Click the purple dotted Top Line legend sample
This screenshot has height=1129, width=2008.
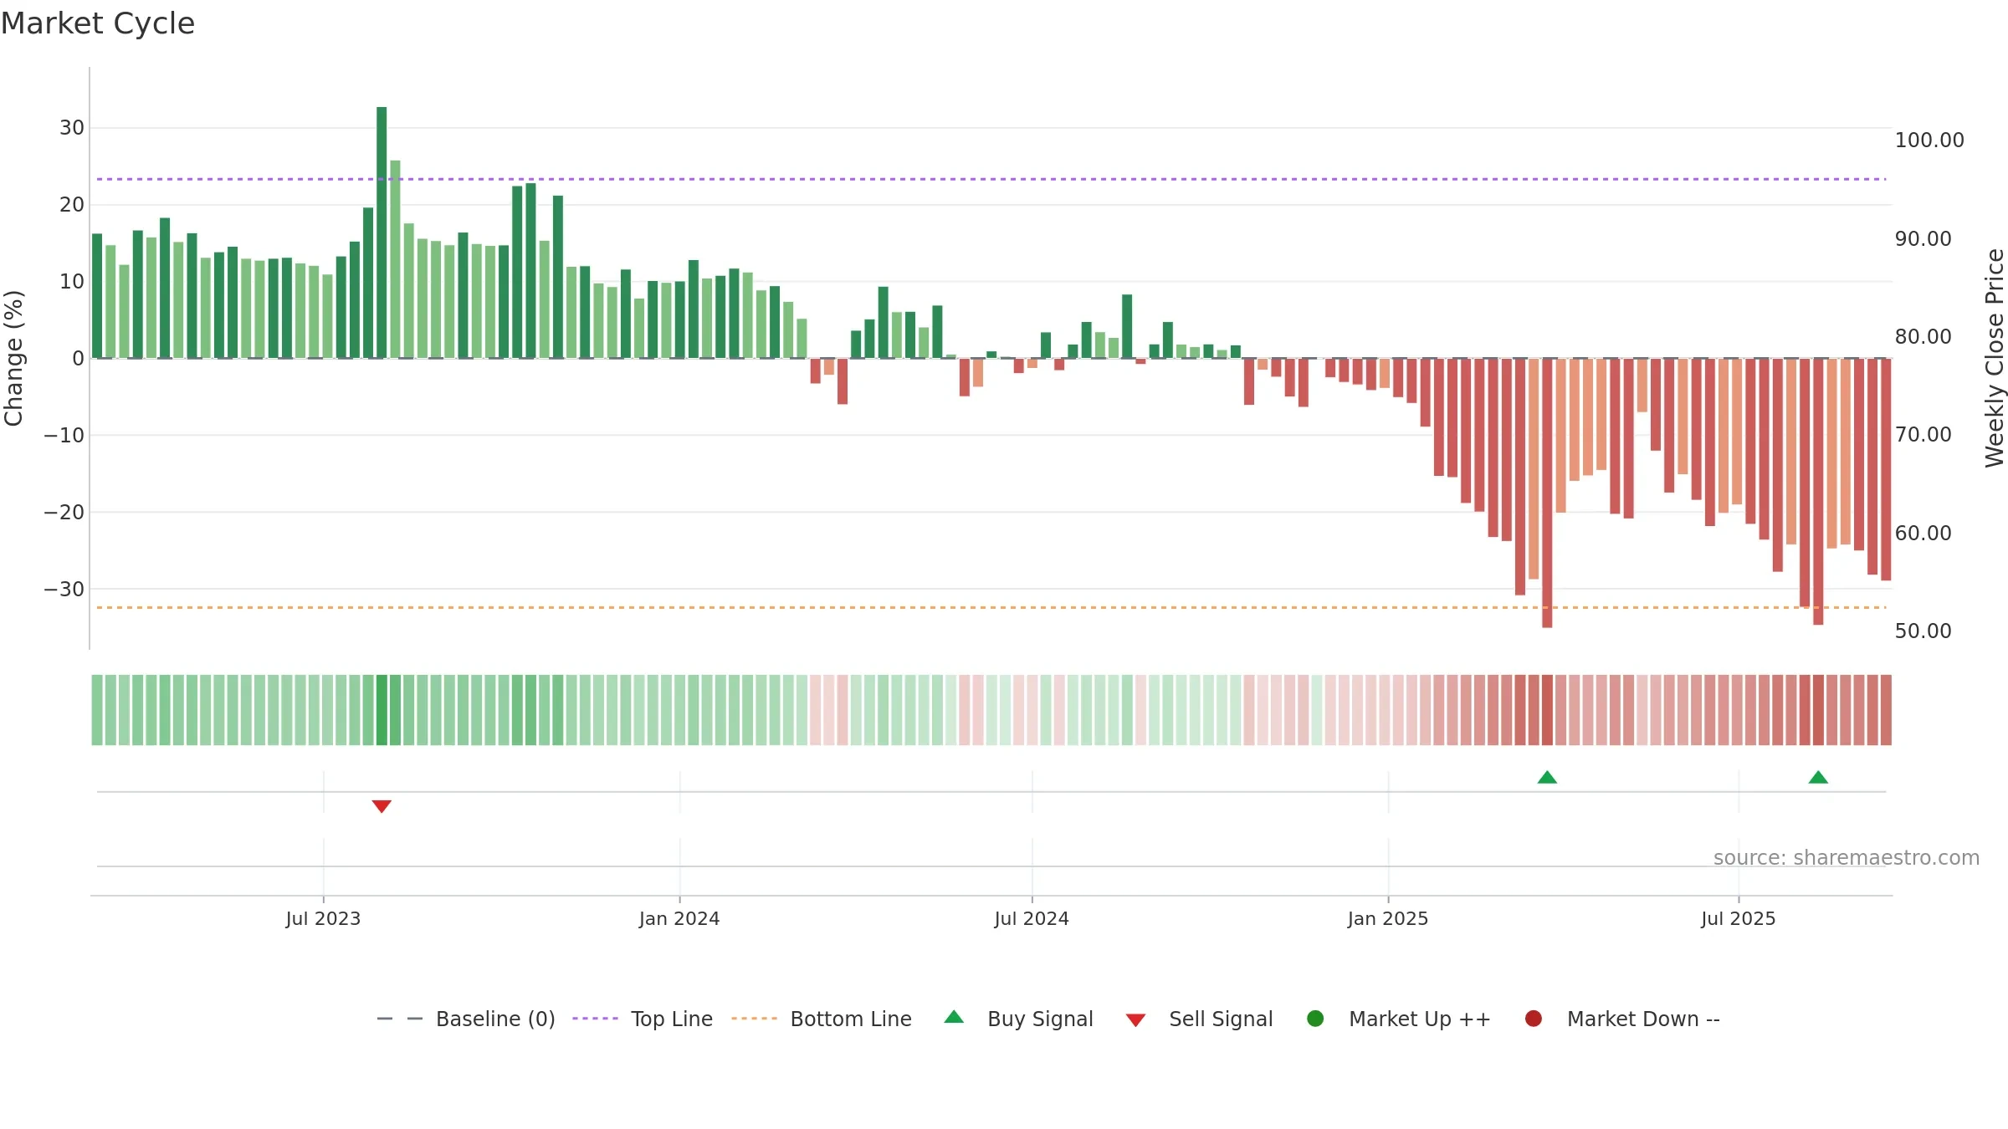coord(595,1019)
